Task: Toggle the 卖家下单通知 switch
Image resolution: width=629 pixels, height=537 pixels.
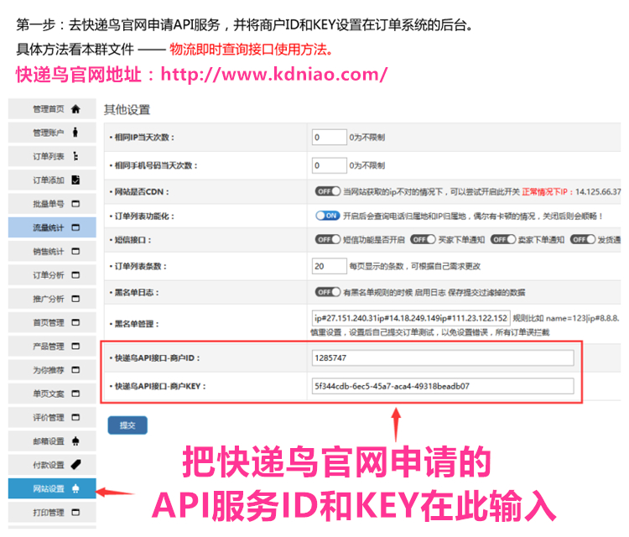Action: 503,240
